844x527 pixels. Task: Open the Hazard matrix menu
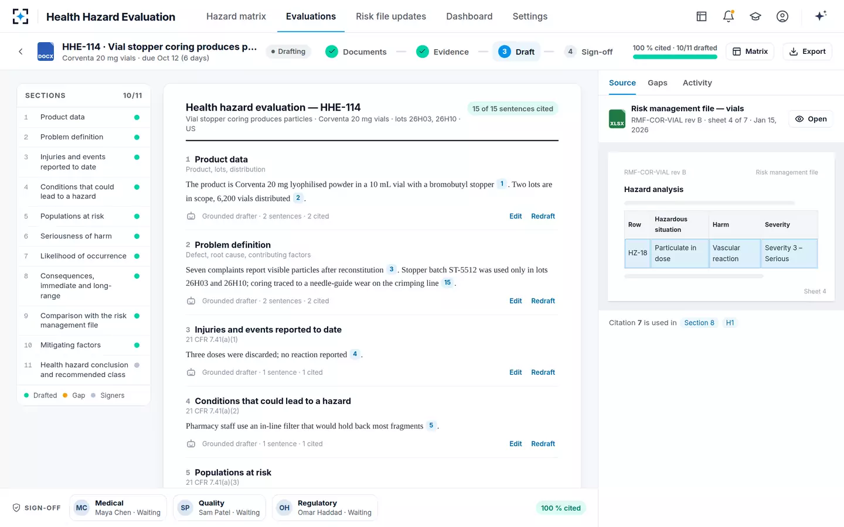pos(236,16)
